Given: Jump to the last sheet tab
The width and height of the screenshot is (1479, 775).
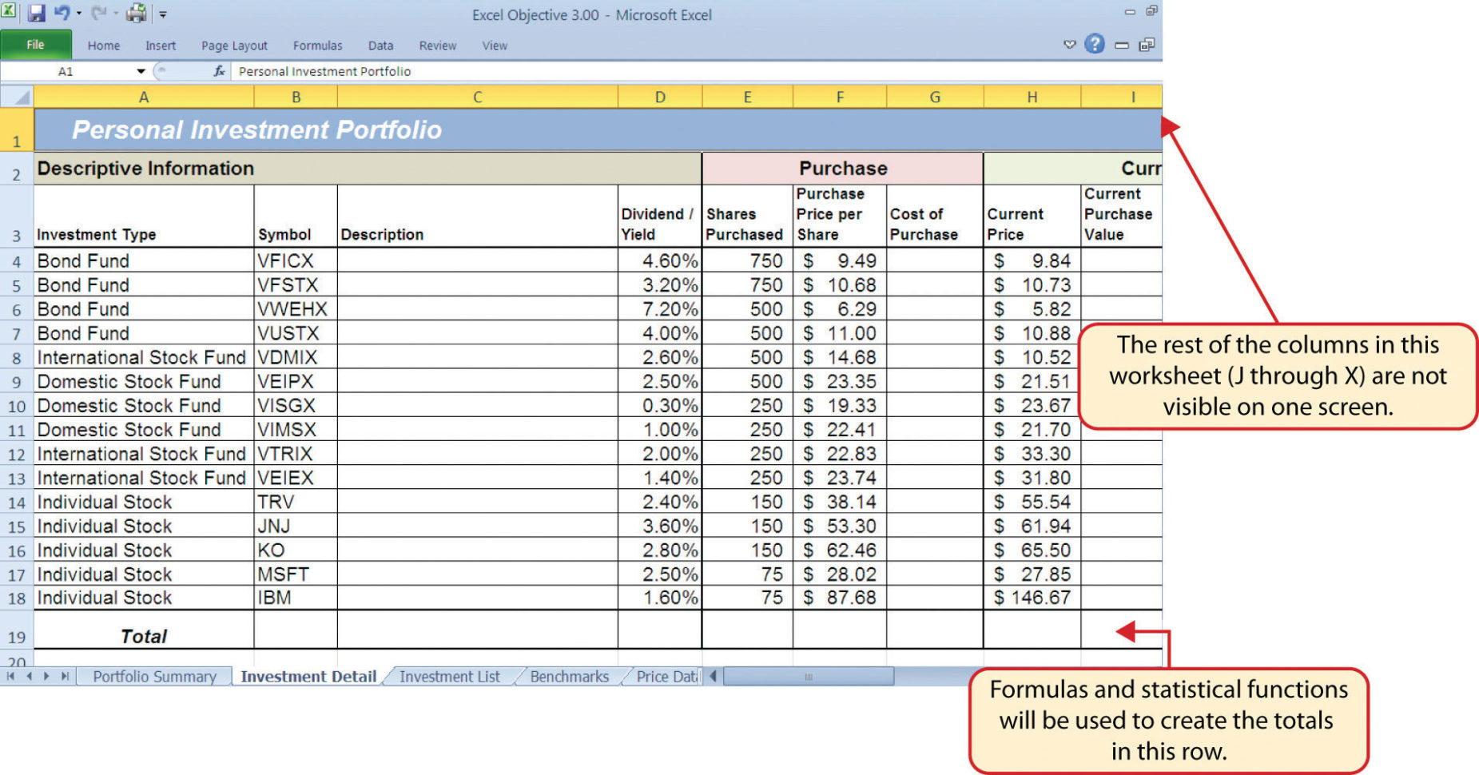Looking at the screenshot, I should (65, 676).
